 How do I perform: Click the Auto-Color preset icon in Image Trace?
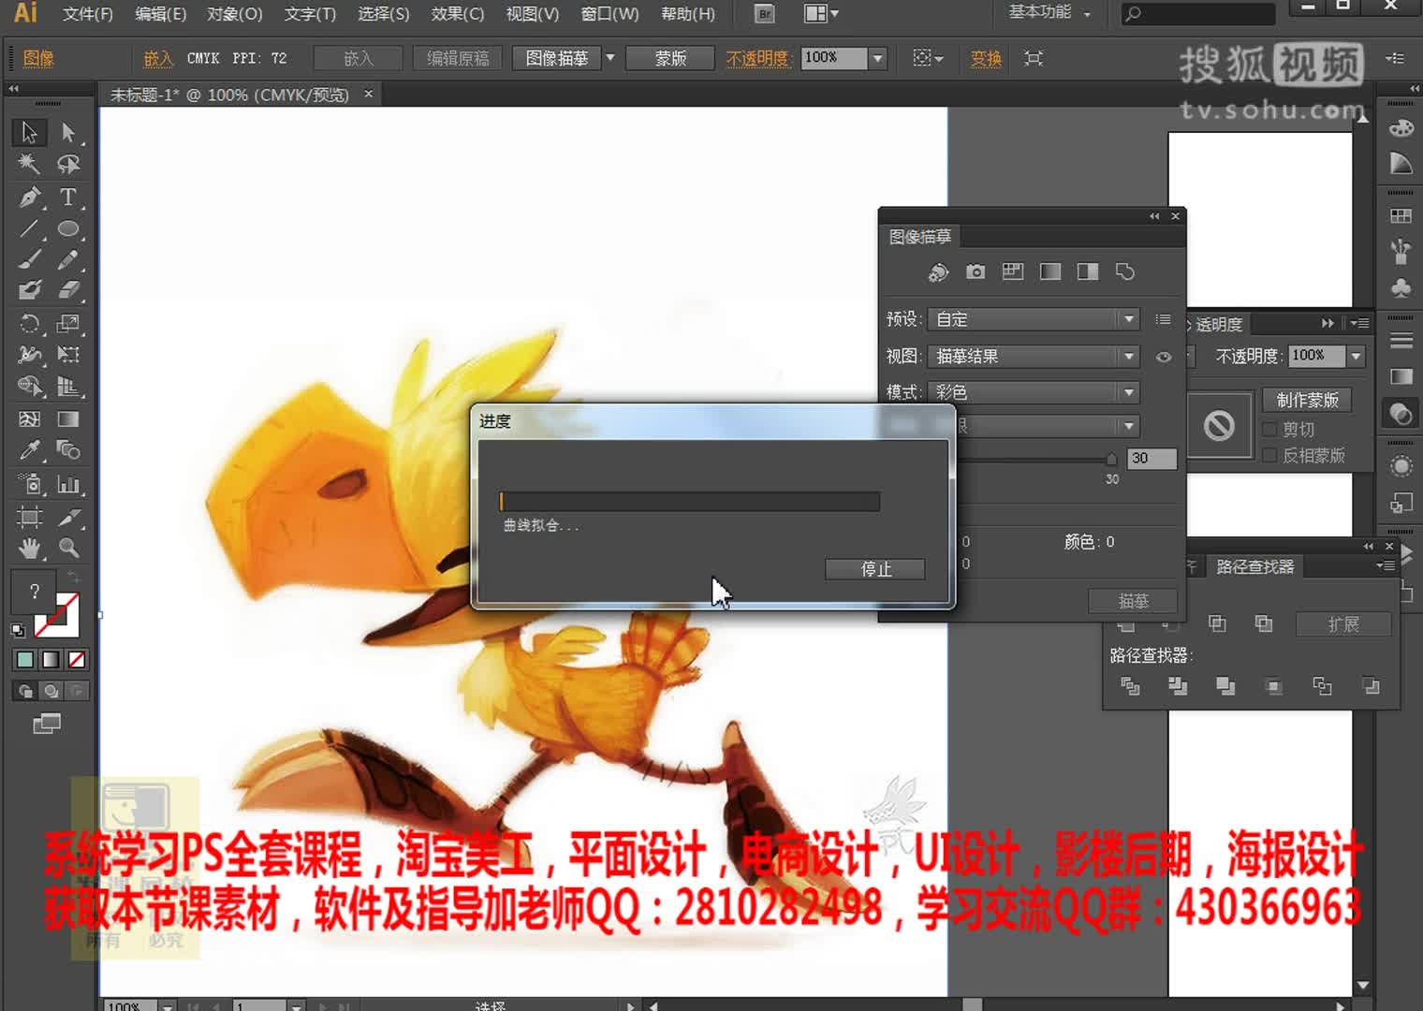tap(938, 271)
